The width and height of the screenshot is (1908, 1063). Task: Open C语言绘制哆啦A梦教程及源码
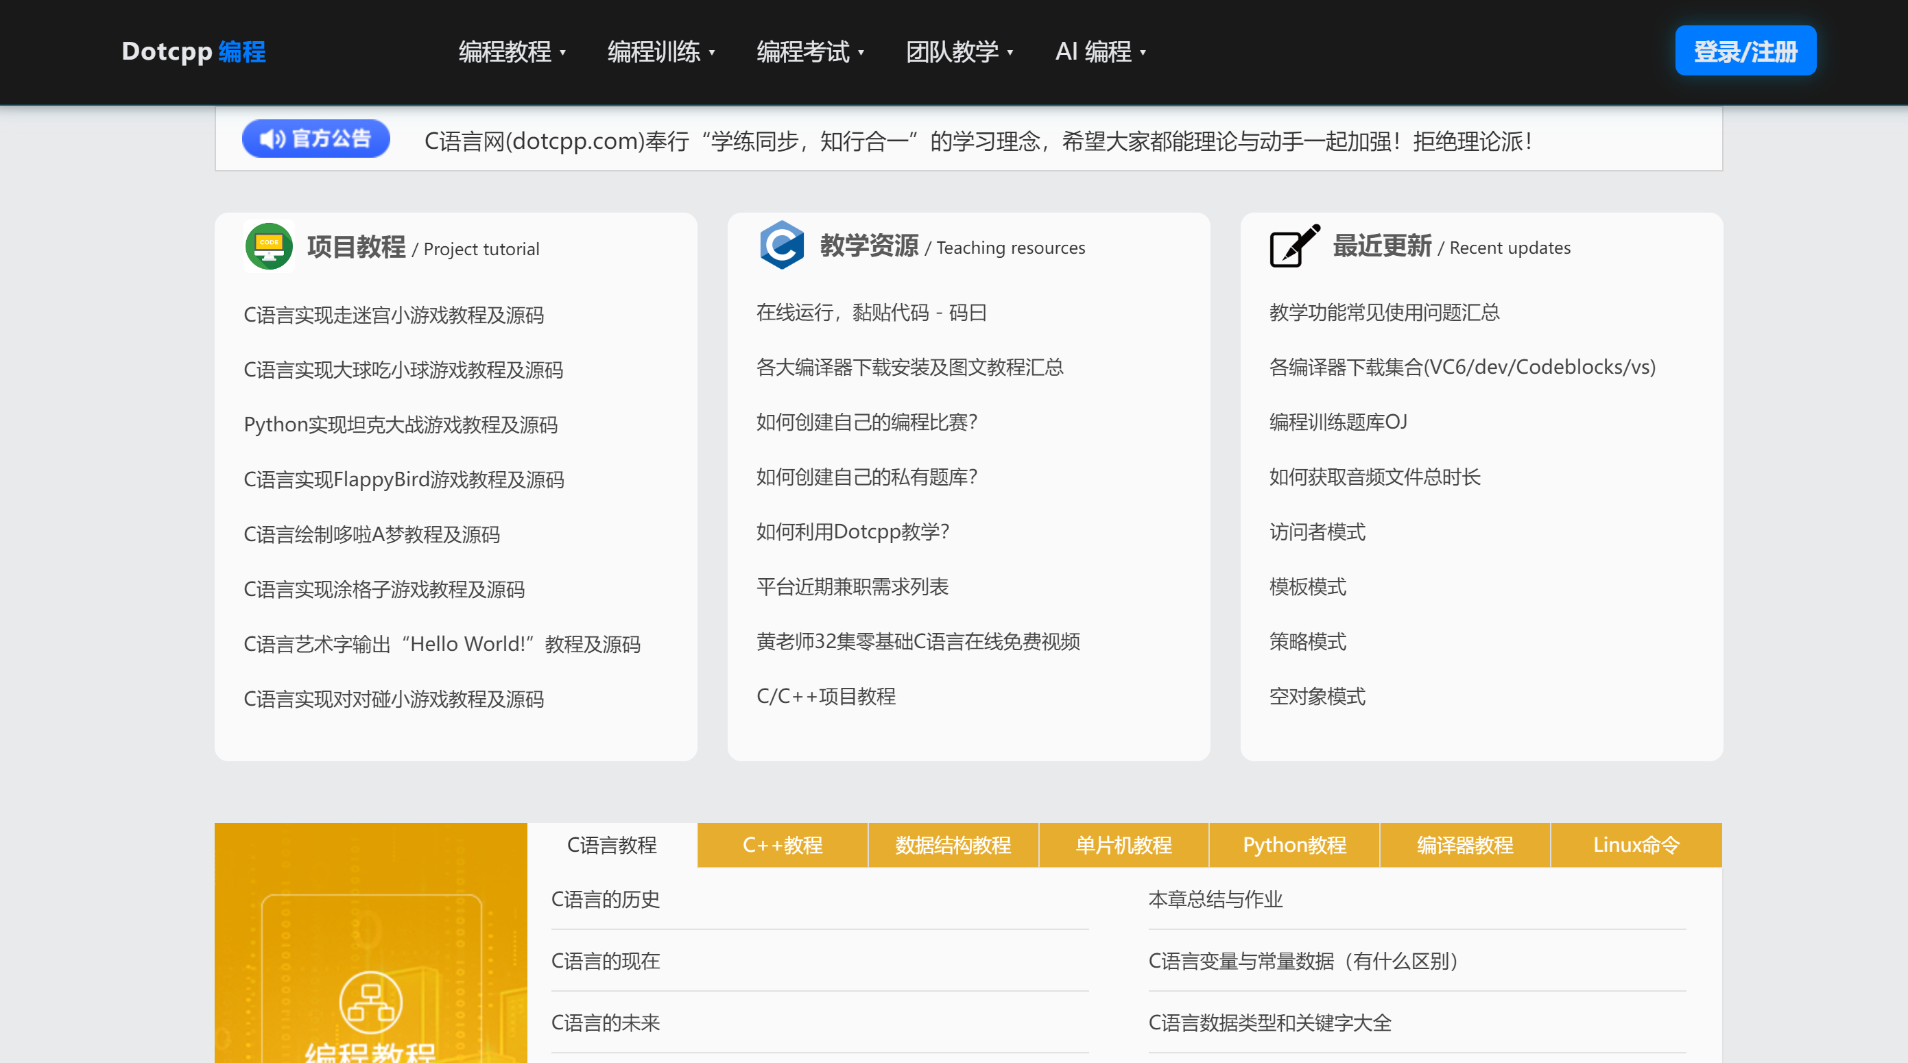pos(372,534)
